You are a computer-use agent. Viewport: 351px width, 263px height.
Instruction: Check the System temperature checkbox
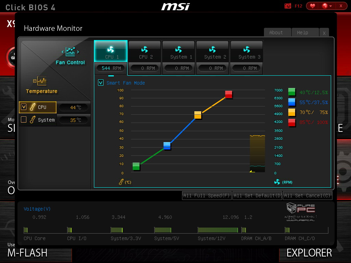pyautogui.click(x=24, y=120)
